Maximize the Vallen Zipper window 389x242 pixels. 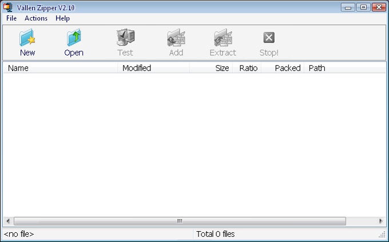(x=363, y=7)
